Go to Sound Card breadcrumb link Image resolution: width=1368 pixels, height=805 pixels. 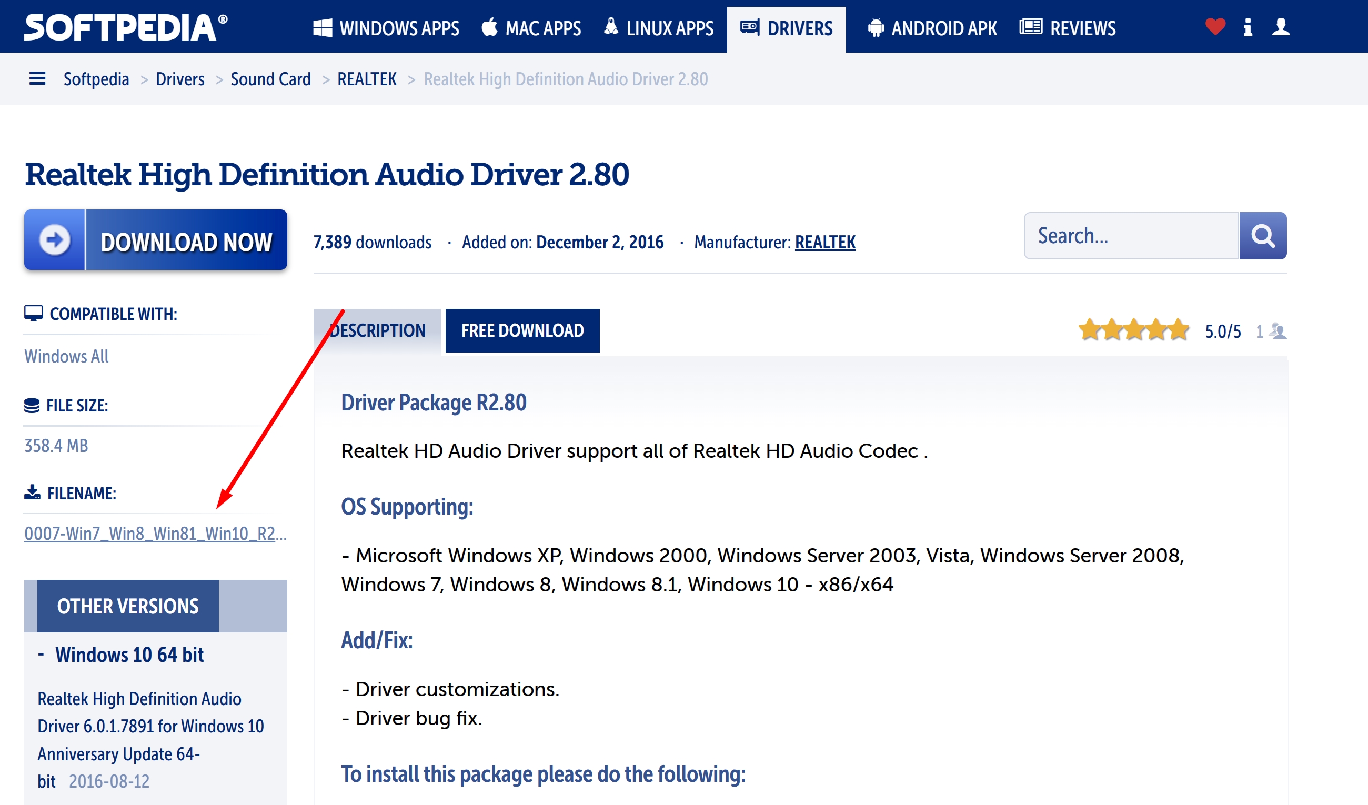270,79
